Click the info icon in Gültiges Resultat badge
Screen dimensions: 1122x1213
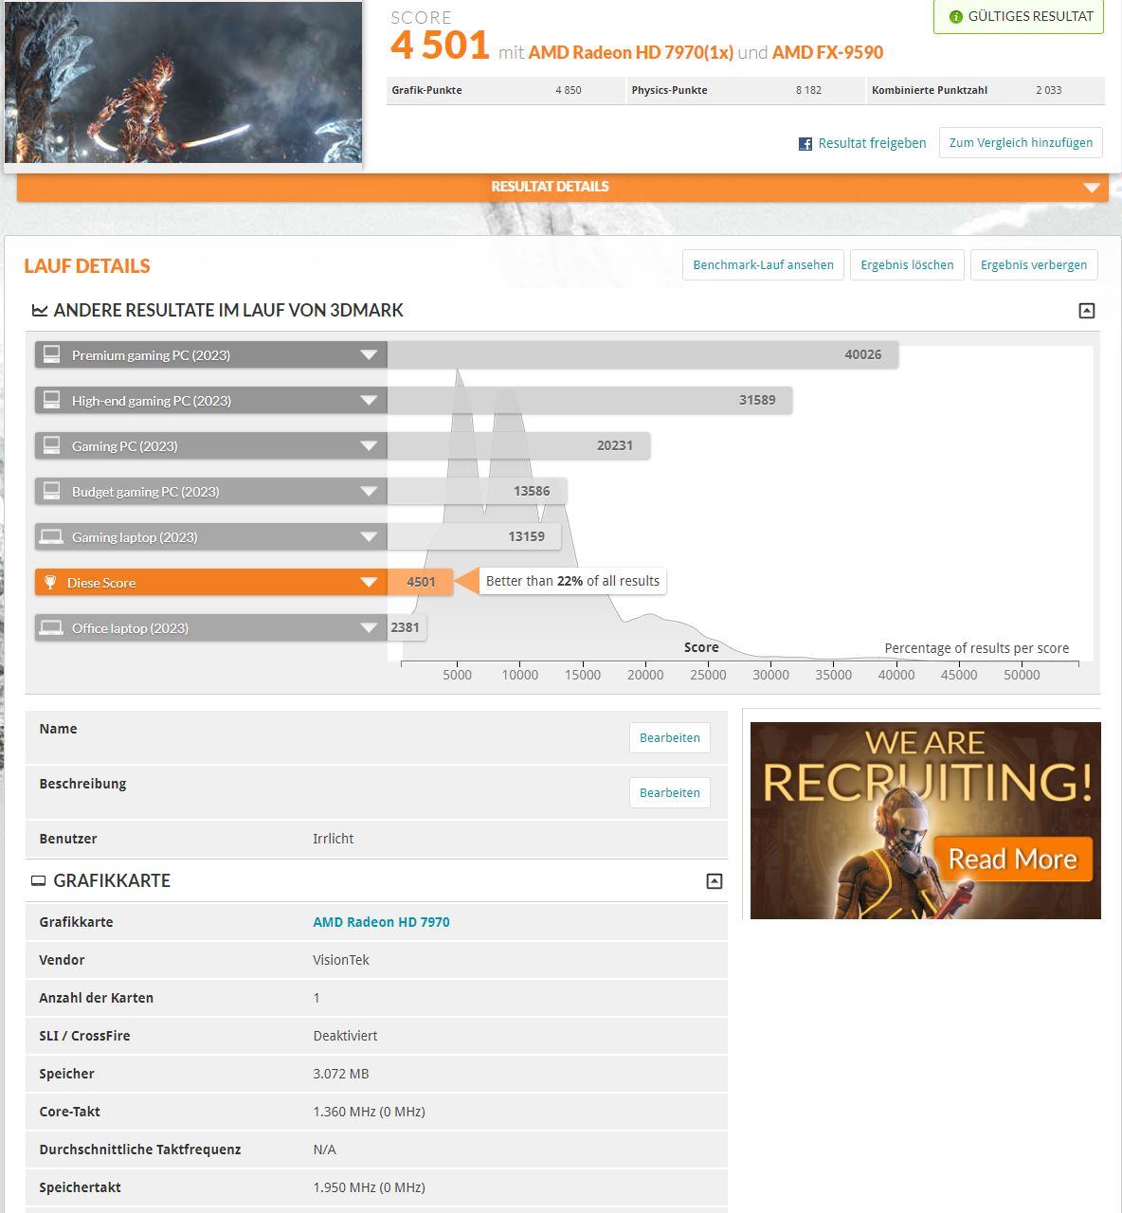tap(955, 17)
